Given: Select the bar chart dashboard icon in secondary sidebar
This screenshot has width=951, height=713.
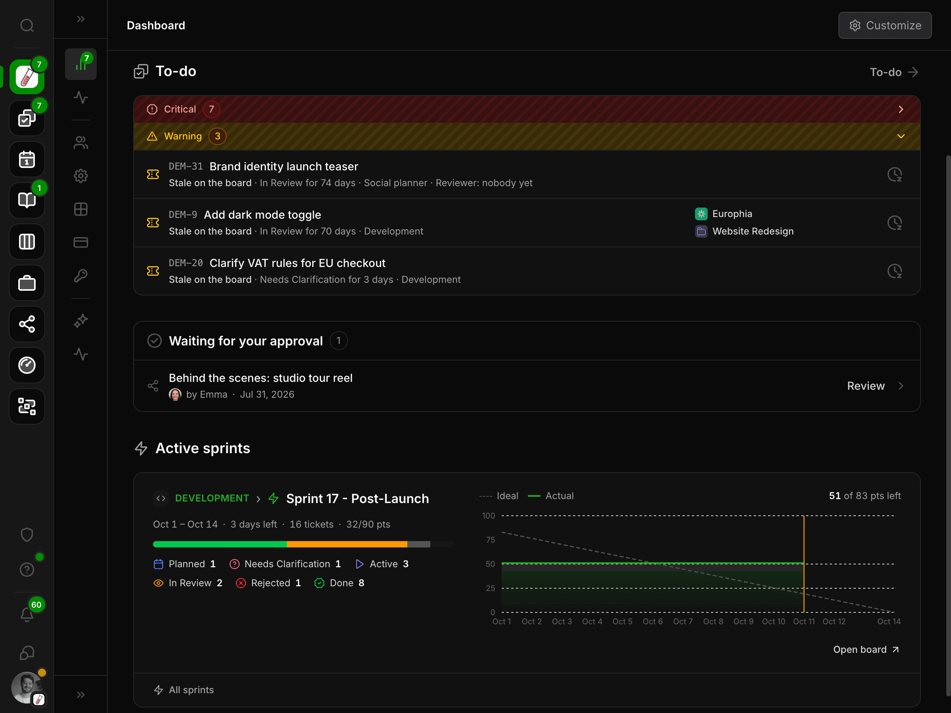Looking at the screenshot, I should click(81, 64).
